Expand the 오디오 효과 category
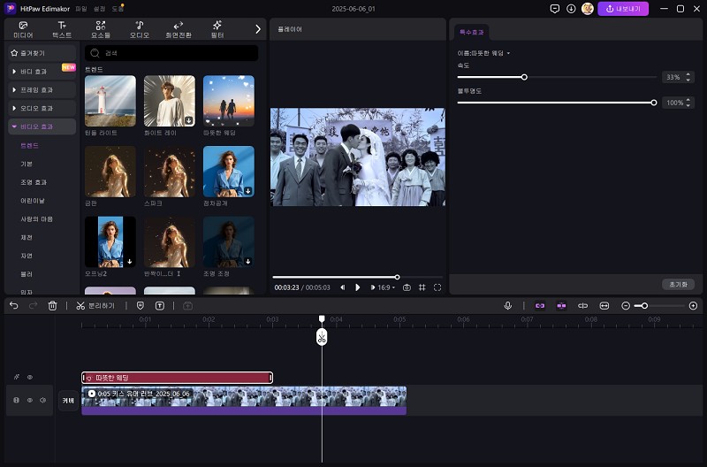The image size is (707, 467). click(x=42, y=108)
